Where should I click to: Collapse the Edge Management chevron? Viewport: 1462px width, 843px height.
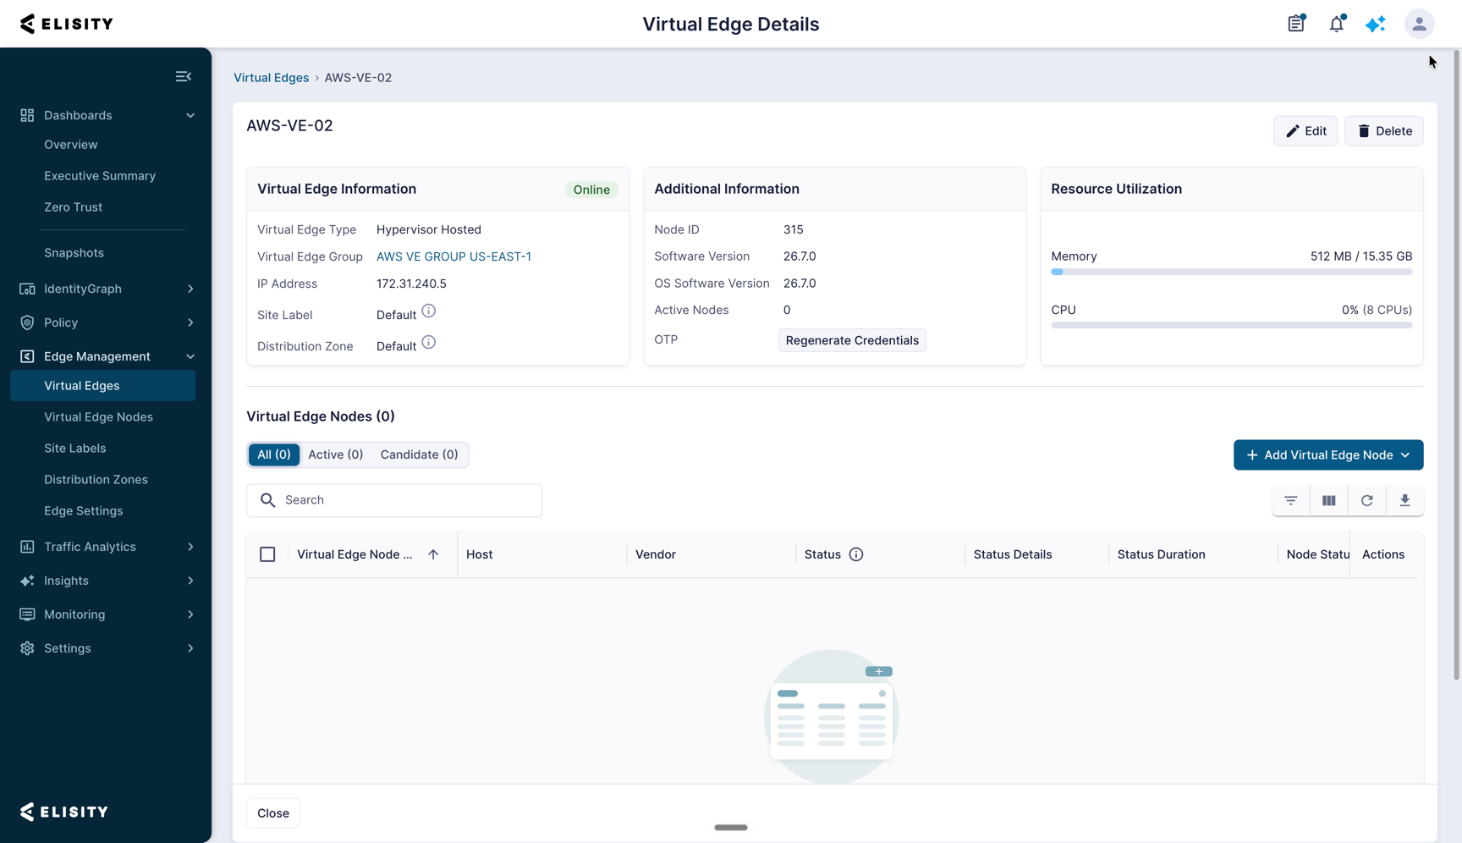[x=190, y=356]
